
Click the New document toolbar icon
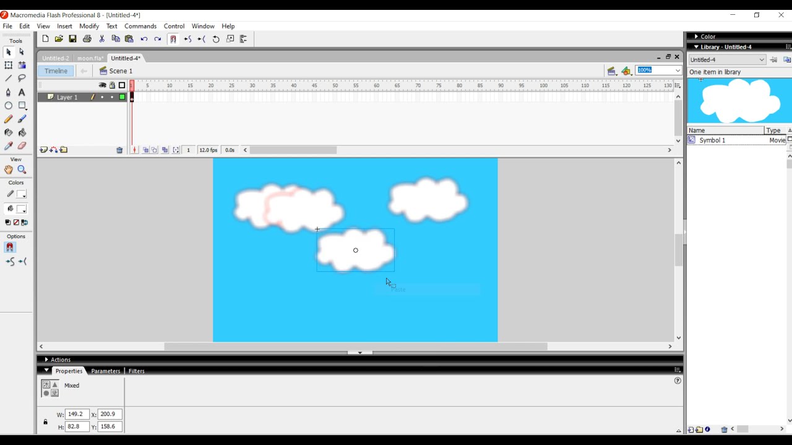coord(45,39)
